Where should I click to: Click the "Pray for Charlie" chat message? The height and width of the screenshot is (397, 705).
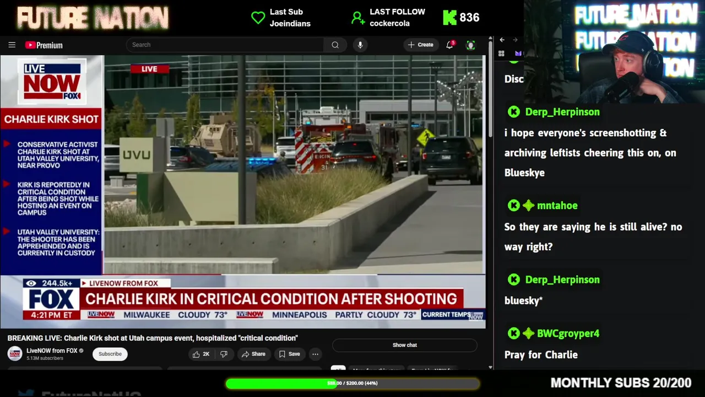click(541, 355)
